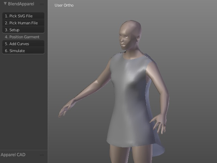Click the User Ortho view label
This screenshot has width=217, height=163.
click(64, 5)
